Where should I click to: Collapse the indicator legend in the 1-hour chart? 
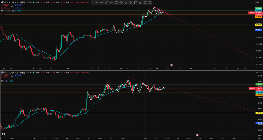tap(3, 84)
